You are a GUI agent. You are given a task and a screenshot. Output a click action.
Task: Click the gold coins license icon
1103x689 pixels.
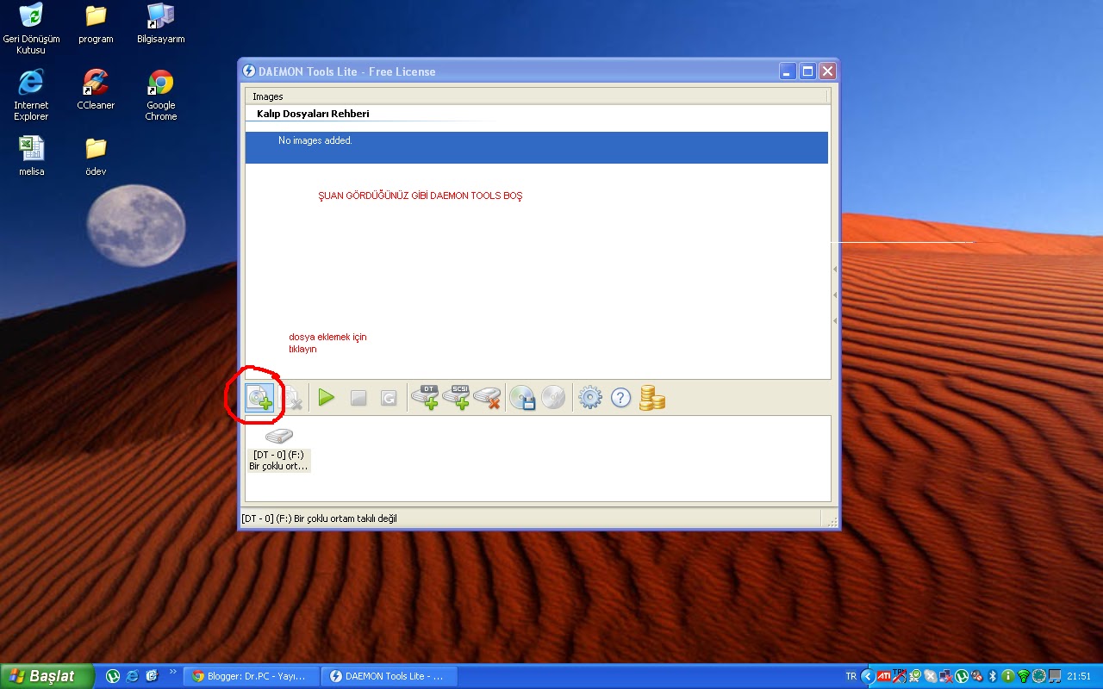point(652,398)
